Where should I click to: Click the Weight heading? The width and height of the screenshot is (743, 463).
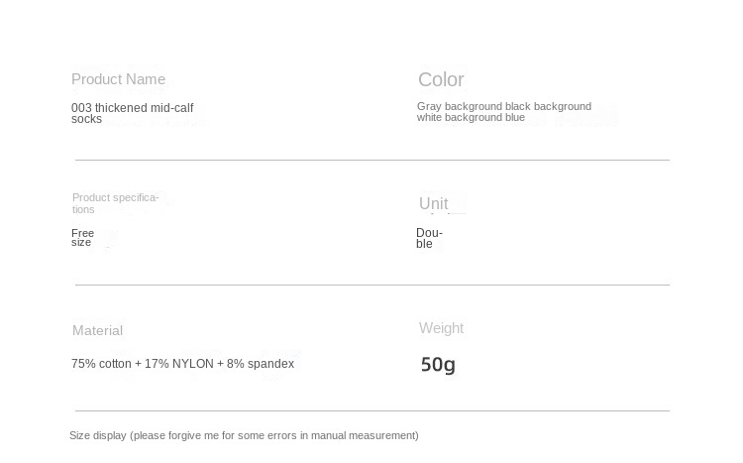click(x=441, y=328)
